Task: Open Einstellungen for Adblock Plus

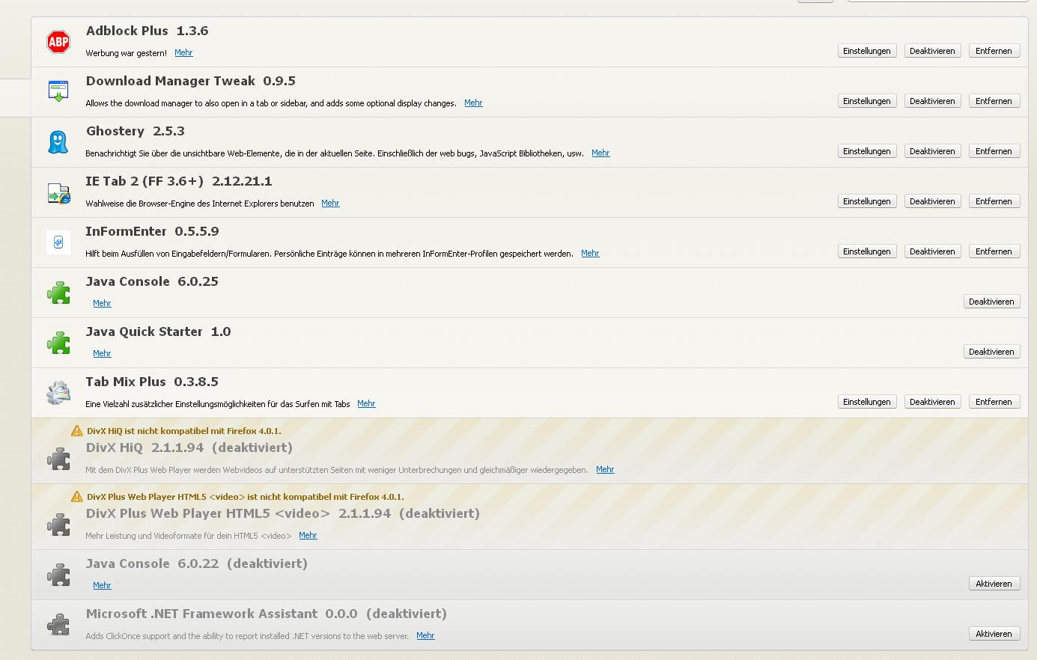Action: (x=867, y=51)
